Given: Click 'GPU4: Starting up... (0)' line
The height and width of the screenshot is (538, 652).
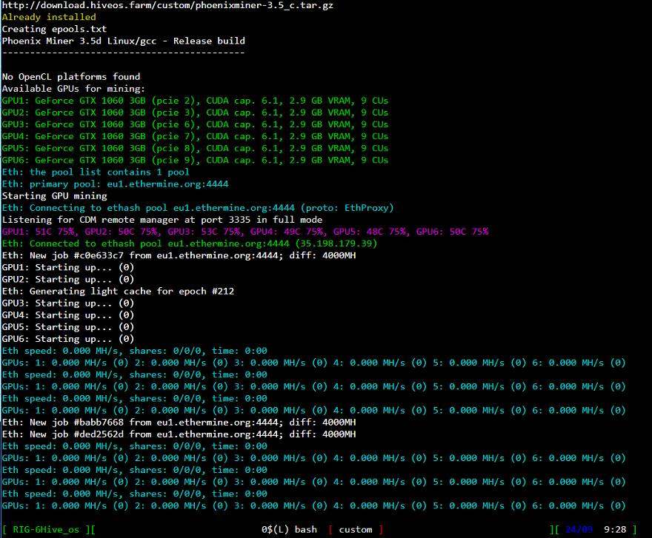Looking at the screenshot, I should tap(67, 315).
